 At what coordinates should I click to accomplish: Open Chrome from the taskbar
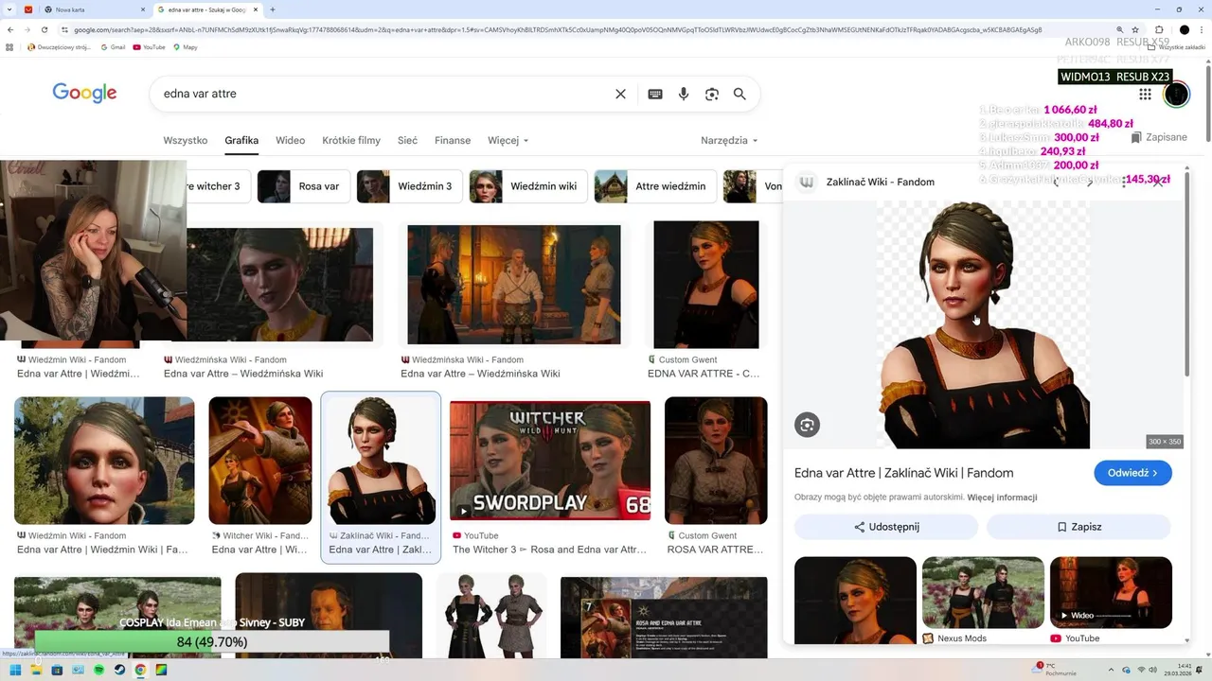140,670
